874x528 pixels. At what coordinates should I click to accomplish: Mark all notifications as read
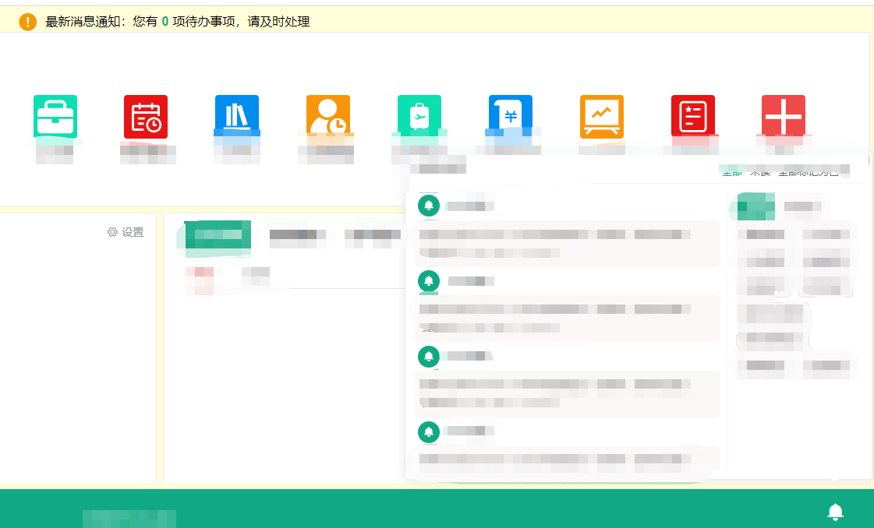809,172
